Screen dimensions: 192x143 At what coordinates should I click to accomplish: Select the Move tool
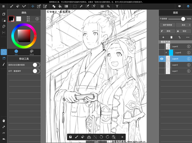33,6
